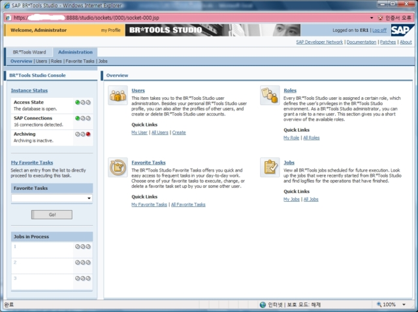Select the Administration tab
This screenshot has width=418, height=312.
point(75,52)
